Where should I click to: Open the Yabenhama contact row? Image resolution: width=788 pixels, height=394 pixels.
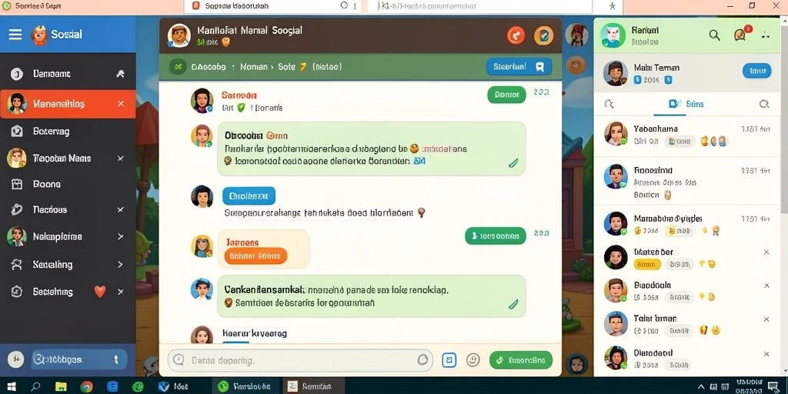pos(687,135)
